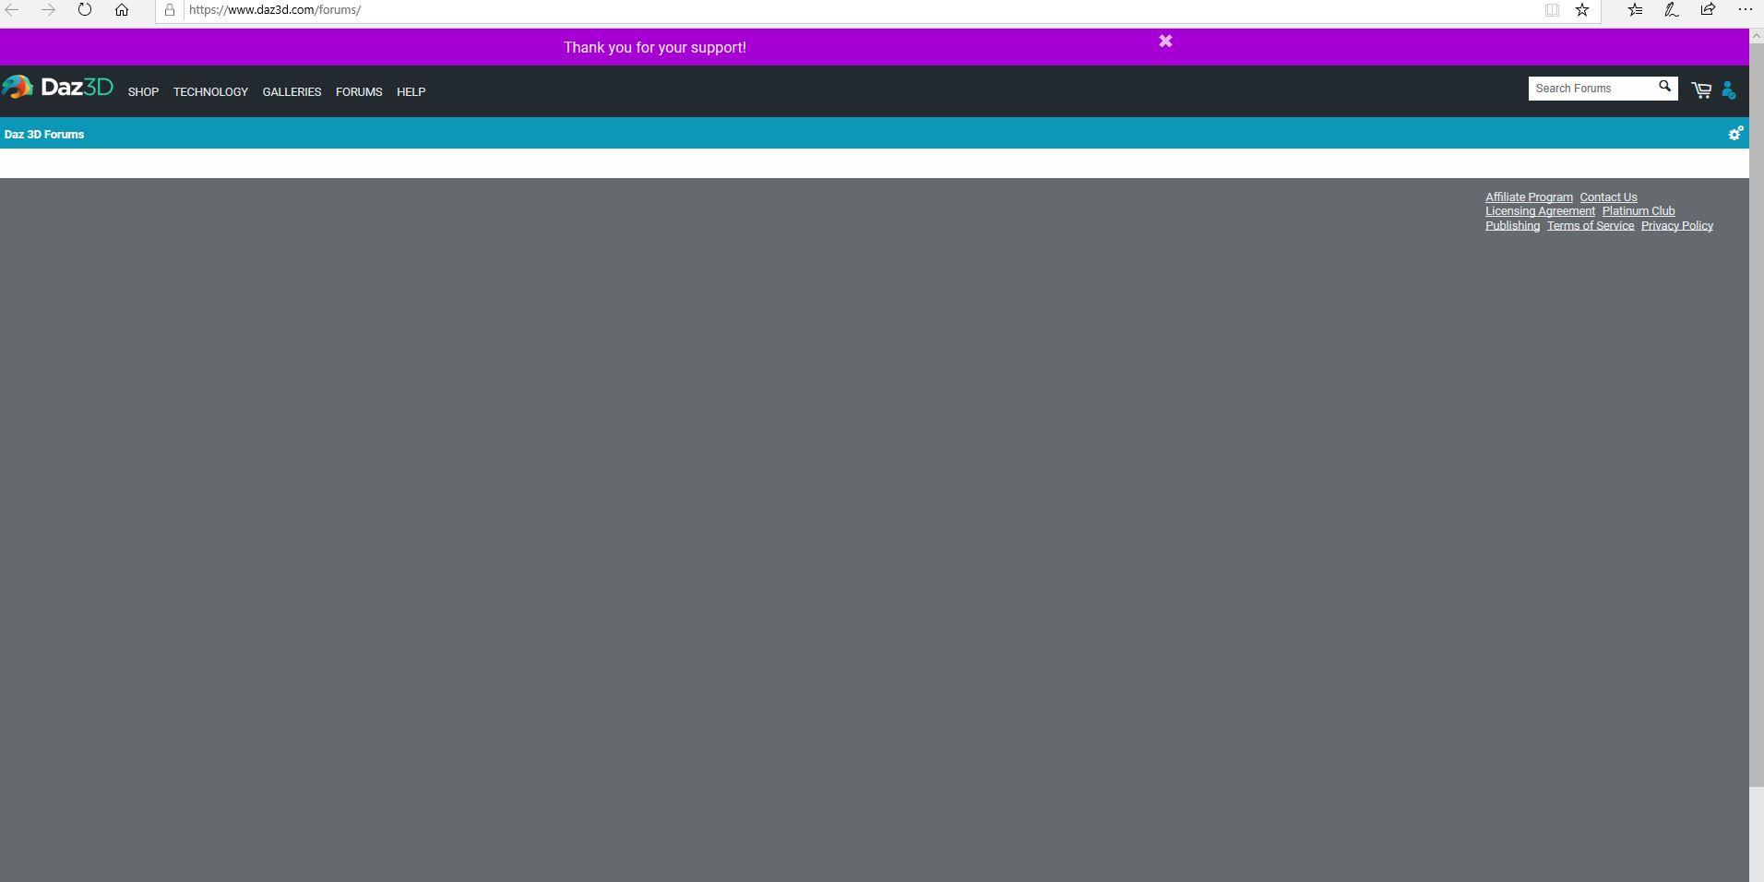The height and width of the screenshot is (882, 1764).
Task: Reload the page with the Refresh icon
Action: pos(85,9)
